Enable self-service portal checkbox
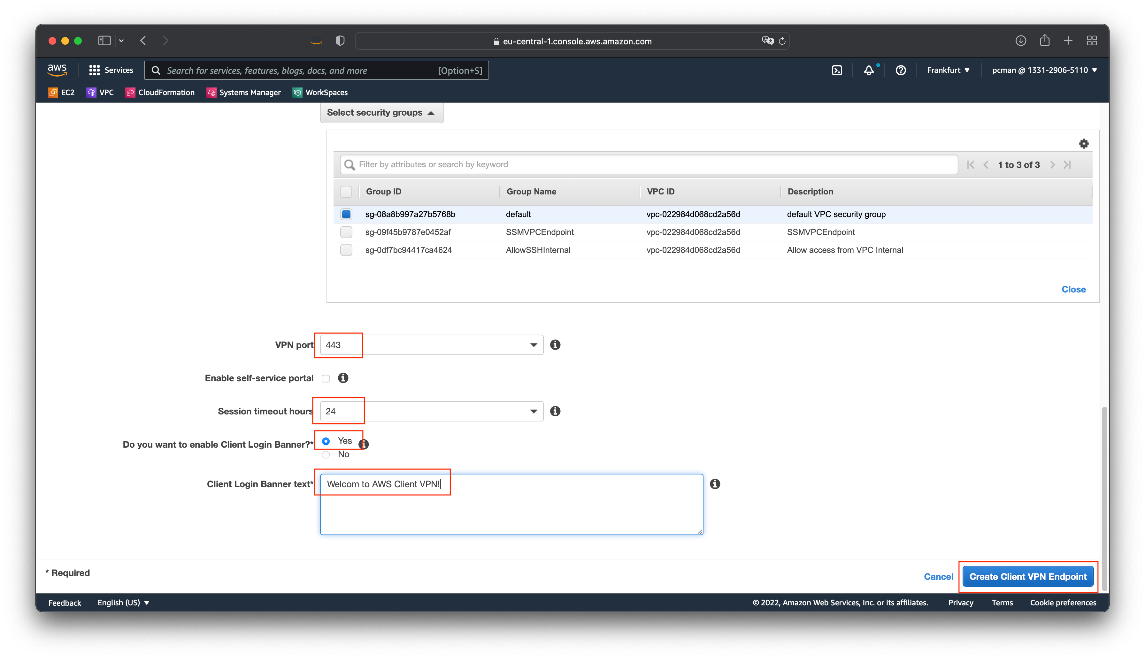Viewport: 1145px width, 659px height. (x=326, y=378)
